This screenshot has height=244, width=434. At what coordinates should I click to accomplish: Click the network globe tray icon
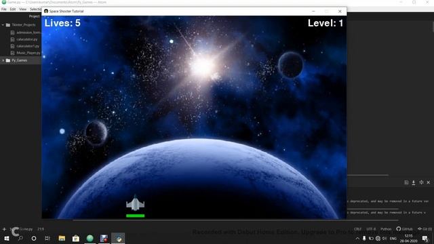click(x=378, y=239)
